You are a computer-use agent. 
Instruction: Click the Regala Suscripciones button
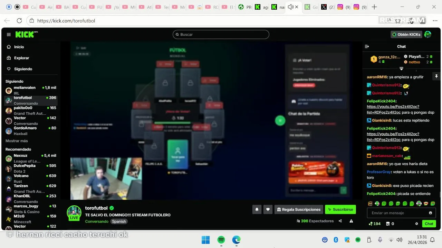point(299,209)
